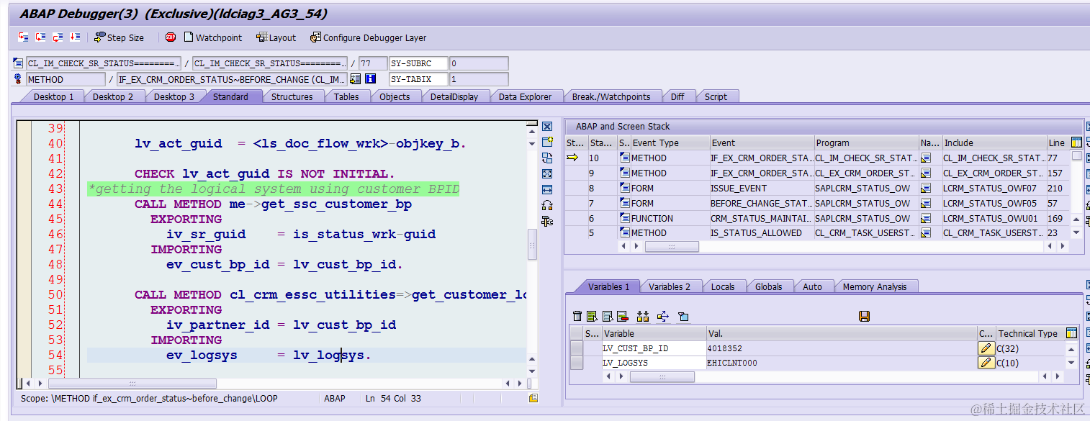
Task: Click the insert variable row icon
Action: pos(592,316)
